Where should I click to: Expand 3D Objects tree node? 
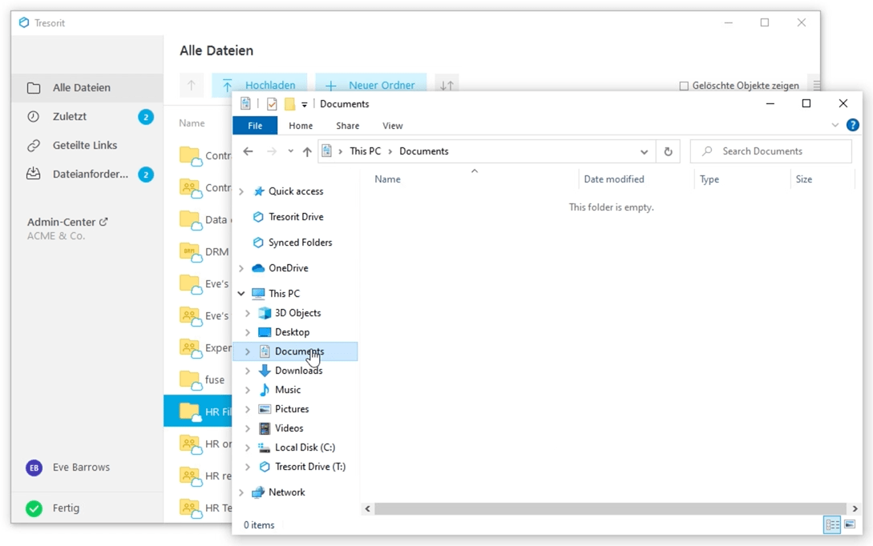248,313
